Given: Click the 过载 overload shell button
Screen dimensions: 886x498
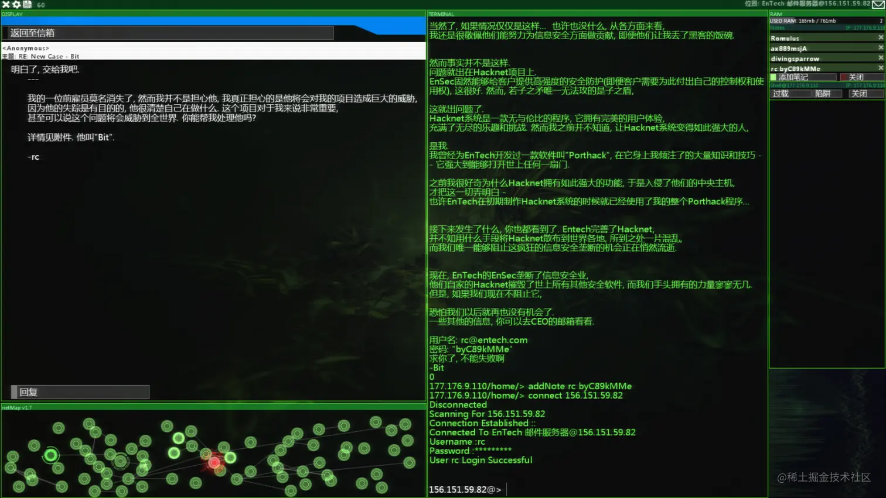Looking at the screenshot, I should coord(790,94).
